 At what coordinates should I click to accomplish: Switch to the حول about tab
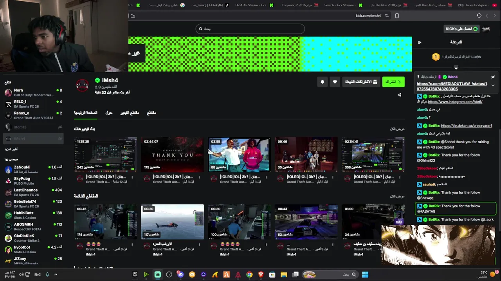coord(109,113)
